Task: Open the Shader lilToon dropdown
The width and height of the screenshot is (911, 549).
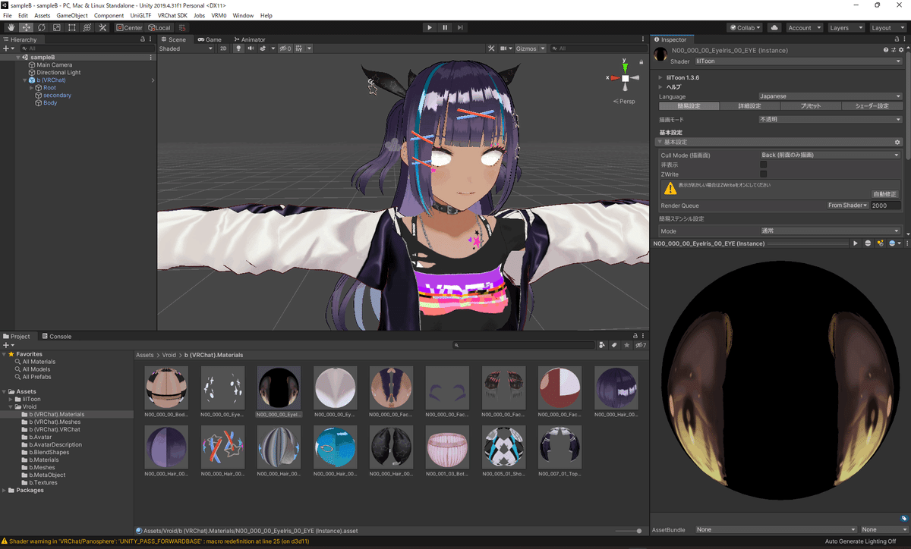Action: pyautogui.click(x=798, y=61)
